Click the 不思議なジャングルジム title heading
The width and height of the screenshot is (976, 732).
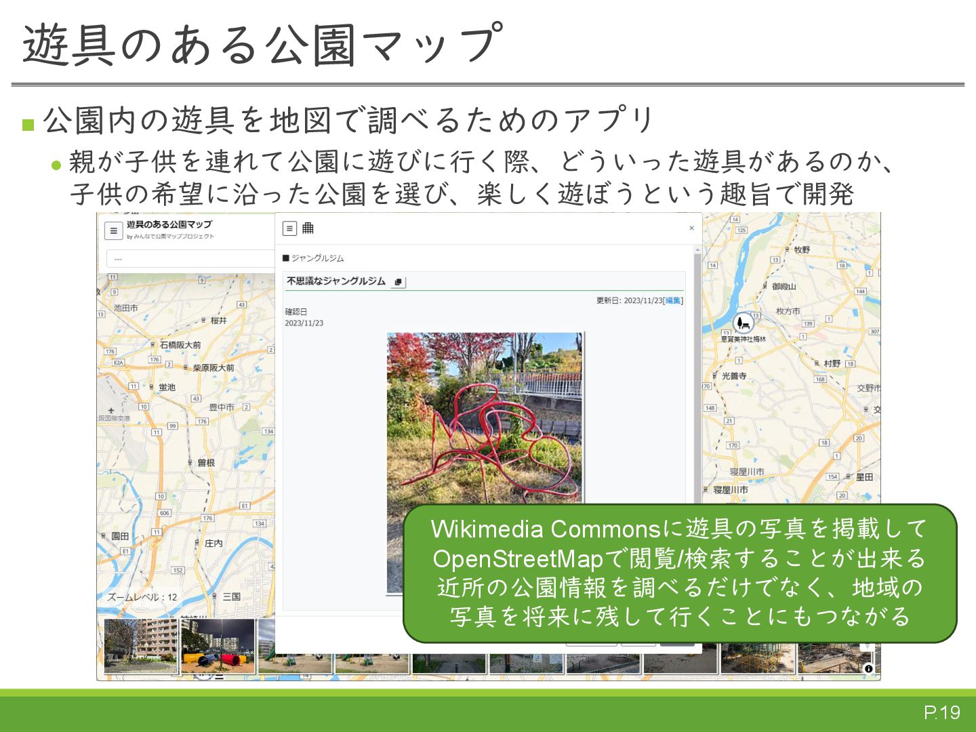coord(336,281)
